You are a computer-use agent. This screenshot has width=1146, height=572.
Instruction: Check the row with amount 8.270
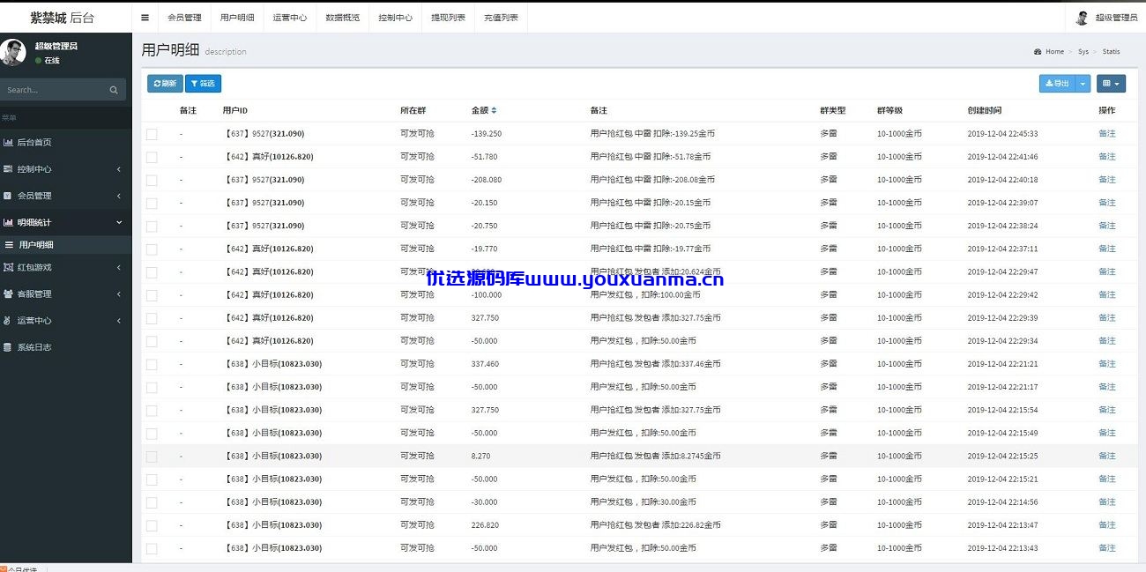152,457
